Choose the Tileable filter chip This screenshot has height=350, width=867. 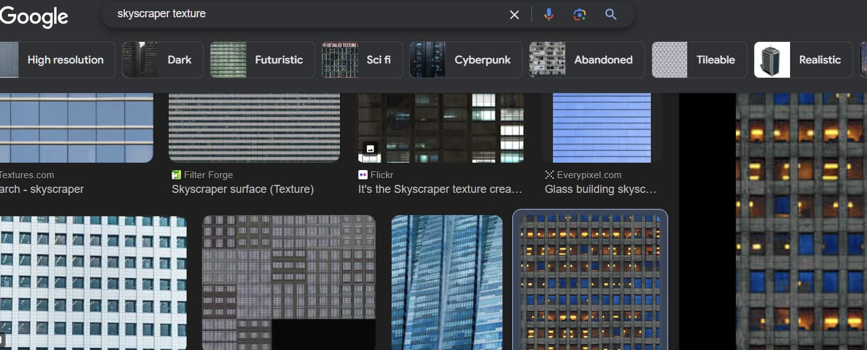click(x=699, y=60)
